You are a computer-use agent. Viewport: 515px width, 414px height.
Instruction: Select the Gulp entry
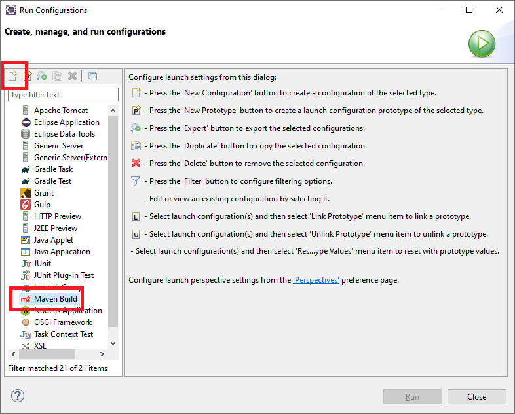42,205
